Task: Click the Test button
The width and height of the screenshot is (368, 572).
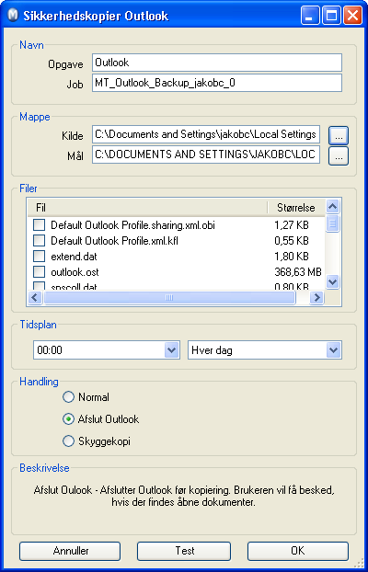Action: pos(184,551)
